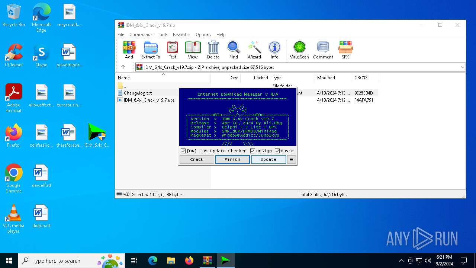This screenshot has height=268, width=476.
Task: Select texasbusin... desktop image file
Action: pos(69,96)
